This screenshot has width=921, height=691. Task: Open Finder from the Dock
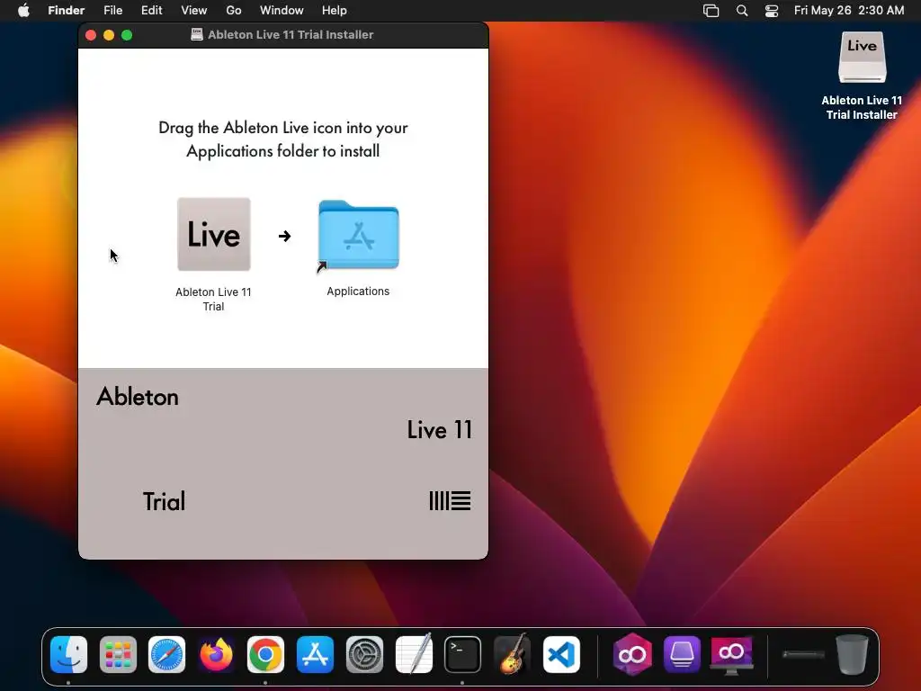(x=68, y=655)
